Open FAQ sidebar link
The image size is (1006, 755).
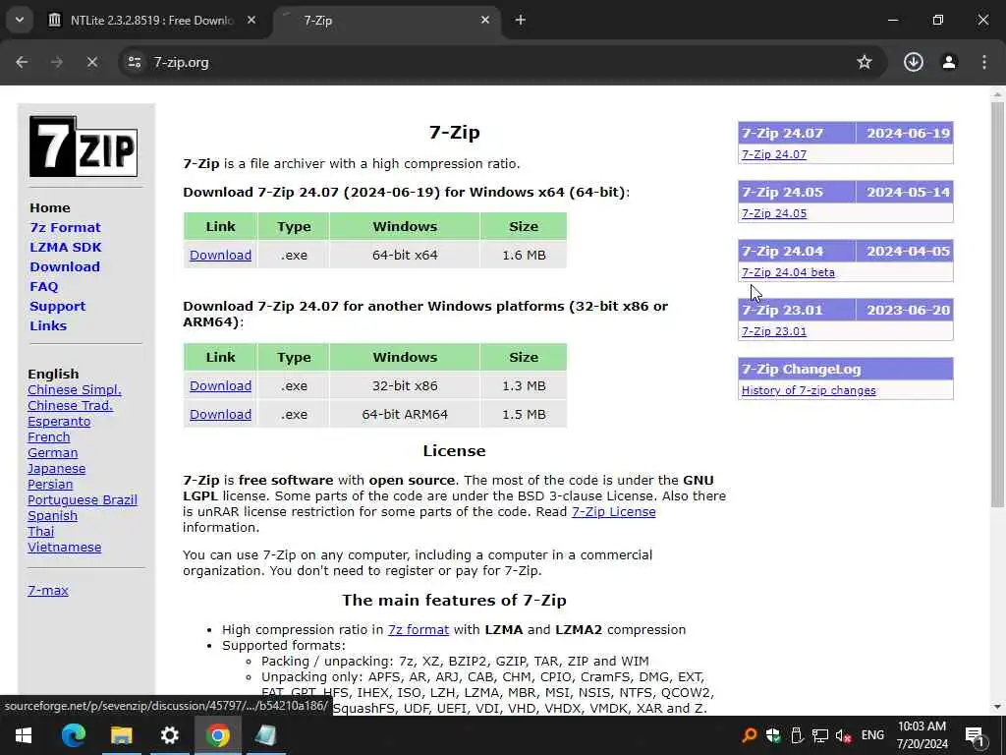point(43,286)
